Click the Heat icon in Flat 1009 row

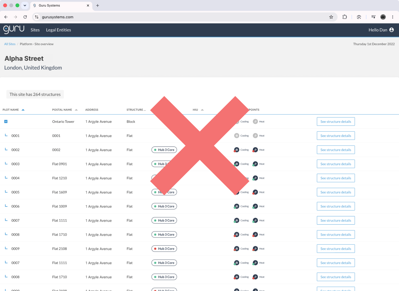click(255, 206)
